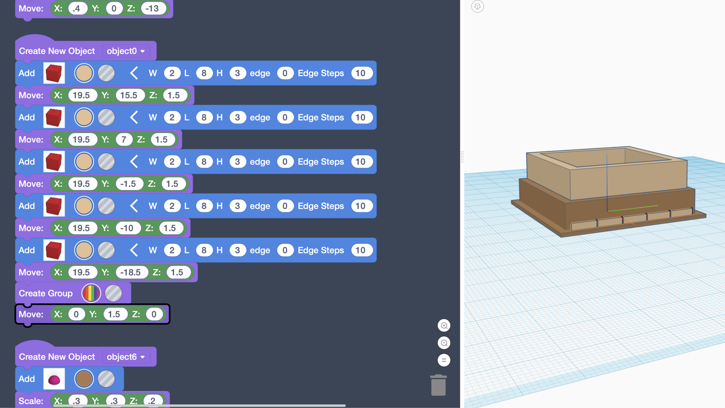This screenshot has height=408, width=725.
Task: Toggle transparency on the Create Group block
Action: point(114,293)
